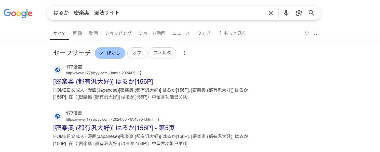The height and width of the screenshot is (152, 380).
Task: Open the ツール dropdown
Action: pos(311,33)
